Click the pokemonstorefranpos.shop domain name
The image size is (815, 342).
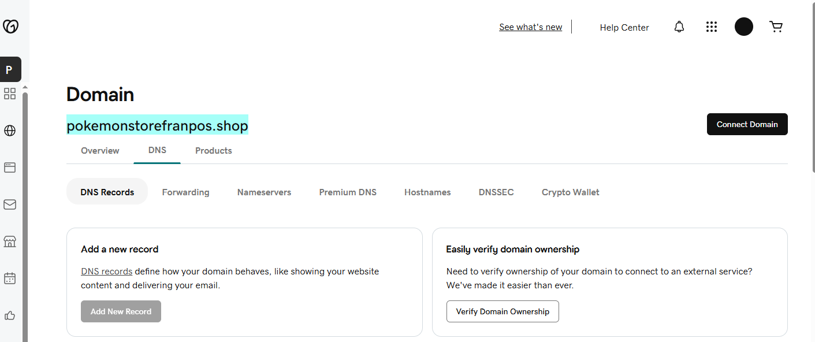click(158, 125)
